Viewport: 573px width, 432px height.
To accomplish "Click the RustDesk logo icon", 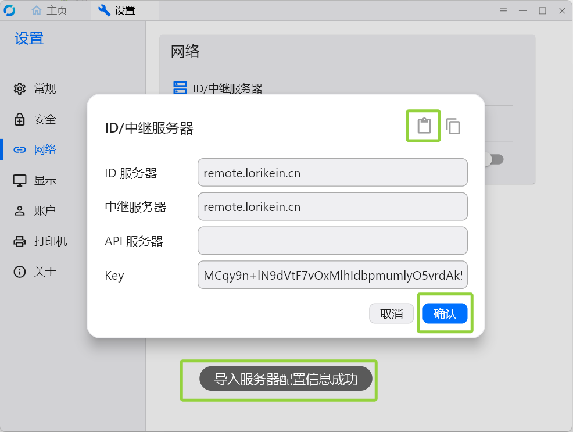I will click(x=9, y=10).
